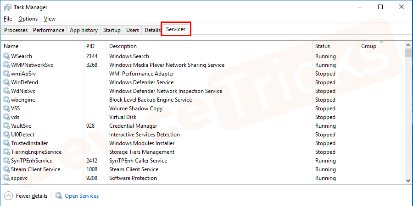Viewport: 413px width, 206px height.
Task: Click the gear icon beside SynTPEnhService
Action: (6, 160)
